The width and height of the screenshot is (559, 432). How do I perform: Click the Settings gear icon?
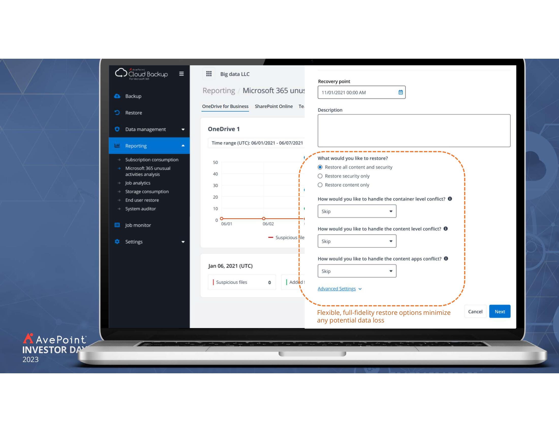click(x=117, y=241)
